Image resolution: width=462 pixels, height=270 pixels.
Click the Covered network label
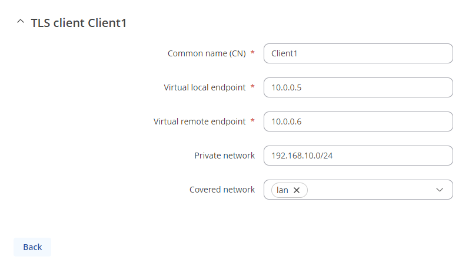coord(222,190)
